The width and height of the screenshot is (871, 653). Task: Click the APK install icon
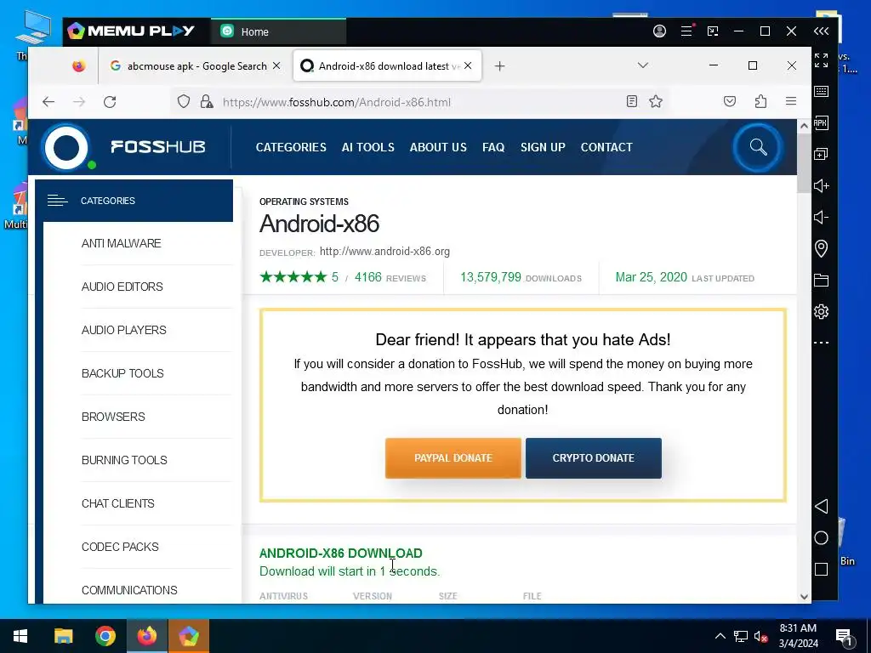(x=821, y=122)
